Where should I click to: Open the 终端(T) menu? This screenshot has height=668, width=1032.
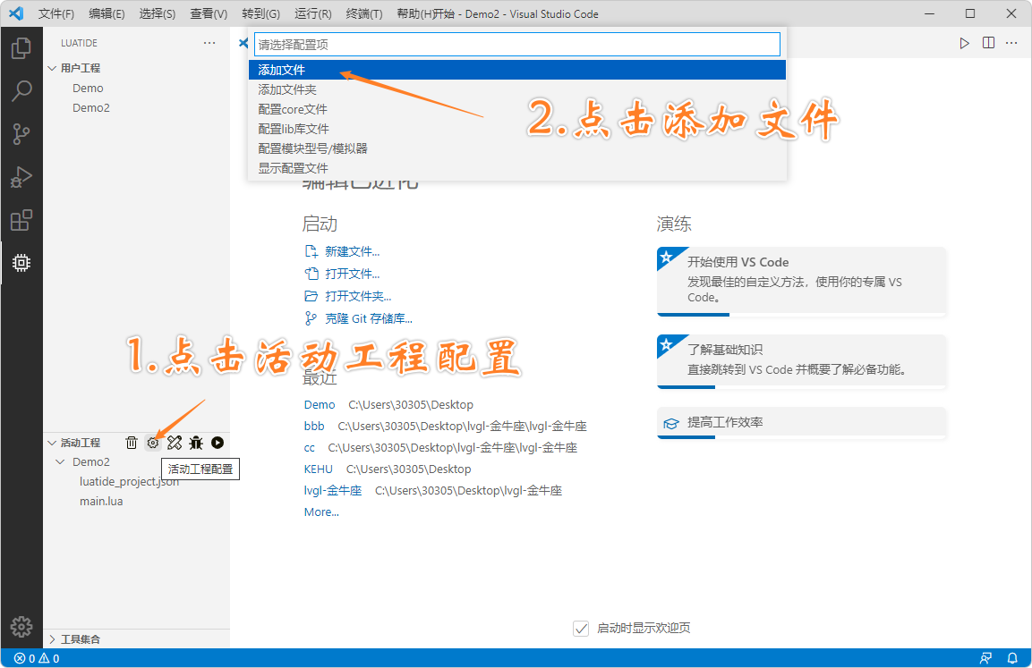click(x=364, y=13)
